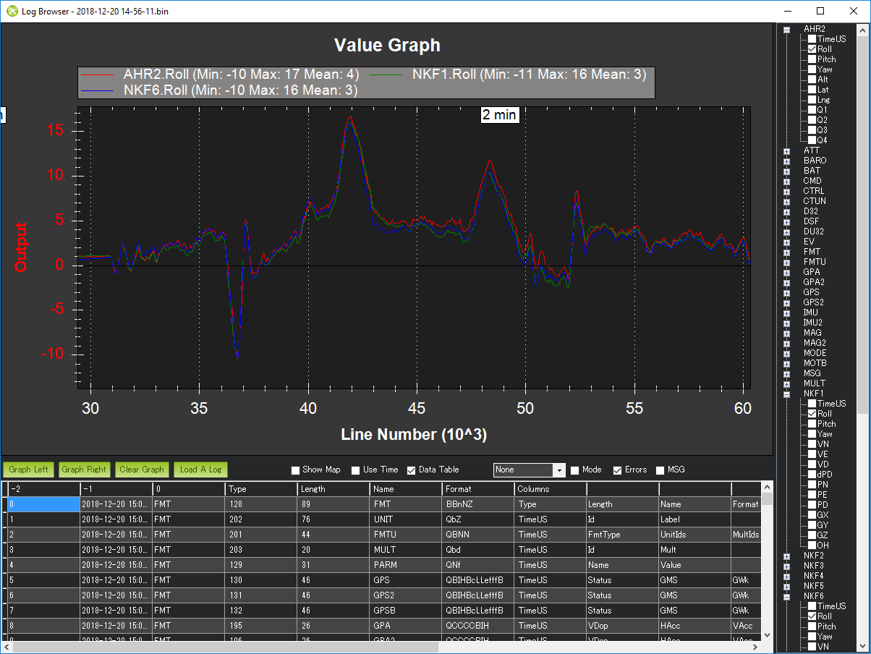
Task: Collapse the AHR2 tree node
Action: (787, 29)
